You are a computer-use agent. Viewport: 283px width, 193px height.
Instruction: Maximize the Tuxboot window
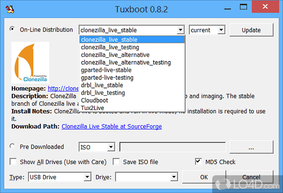coord(243,7)
